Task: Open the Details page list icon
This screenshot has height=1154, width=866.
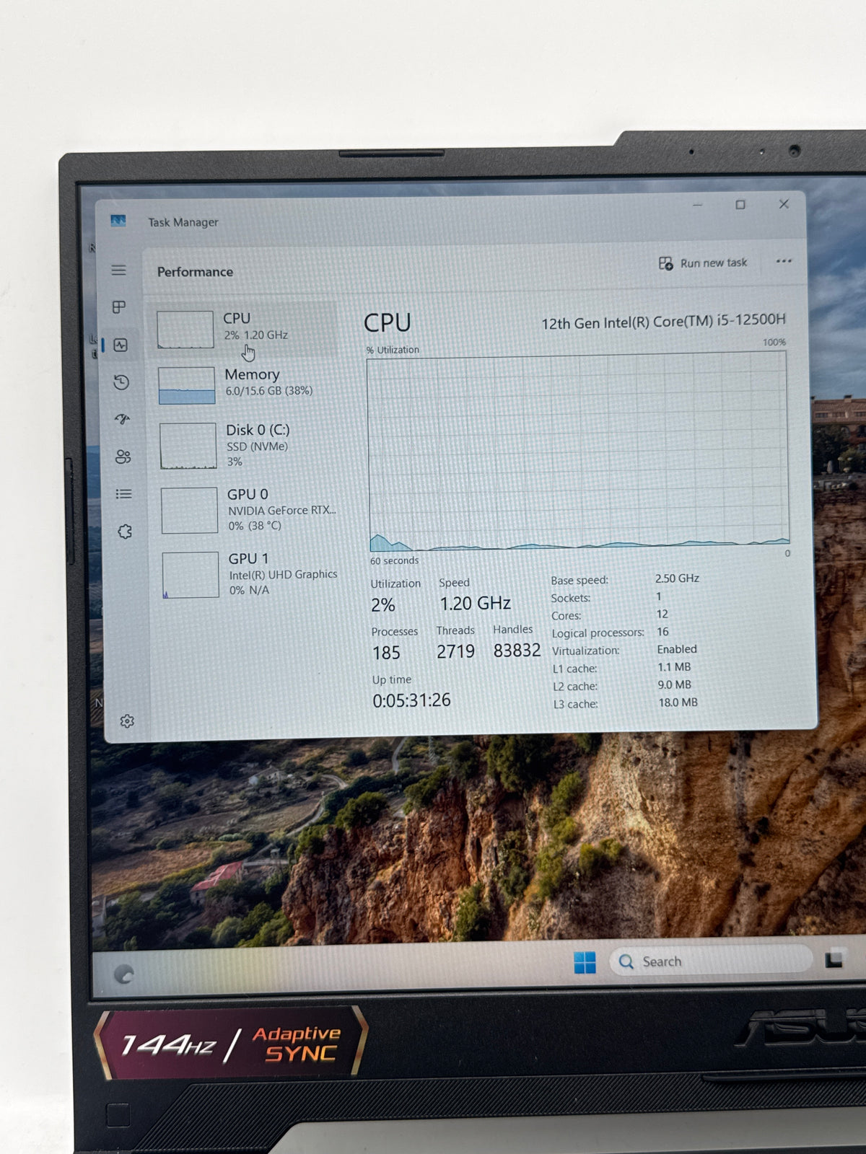Action: [123, 494]
